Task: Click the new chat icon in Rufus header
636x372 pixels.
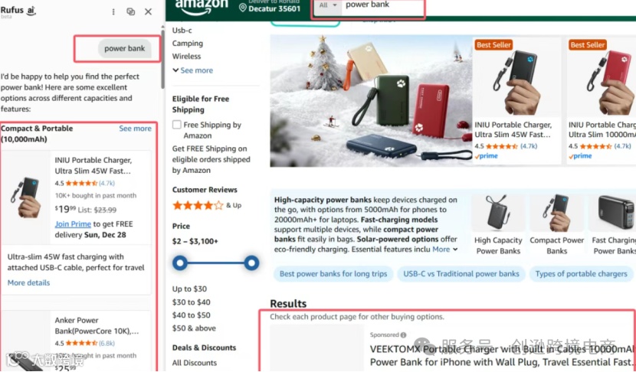Action: (x=130, y=11)
